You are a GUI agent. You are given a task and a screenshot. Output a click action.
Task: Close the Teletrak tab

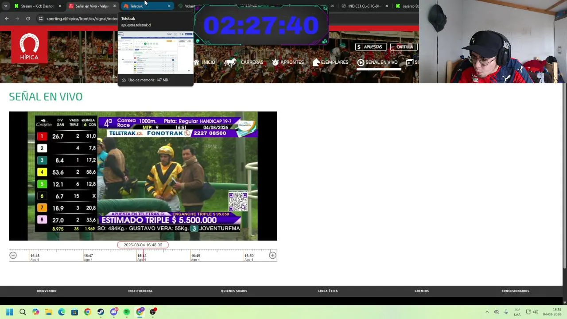point(169,6)
